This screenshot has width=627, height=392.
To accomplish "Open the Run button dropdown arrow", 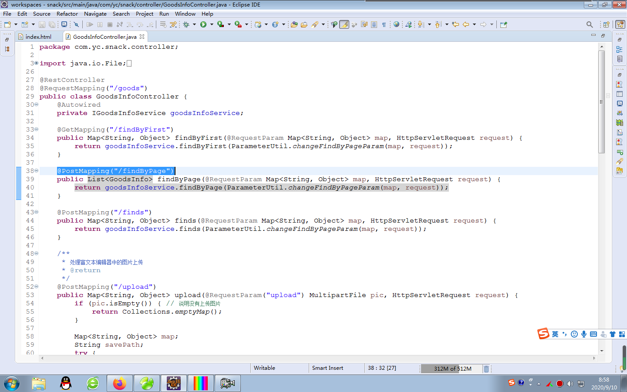I will pyautogui.click(x=212, y=25).
